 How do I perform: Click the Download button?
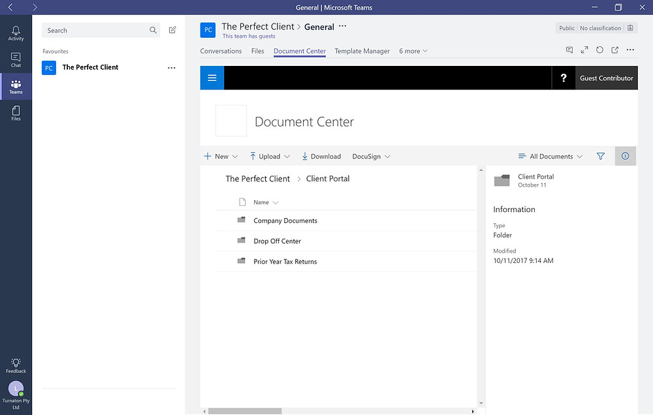pyautogui.click(x=321, y=157)
